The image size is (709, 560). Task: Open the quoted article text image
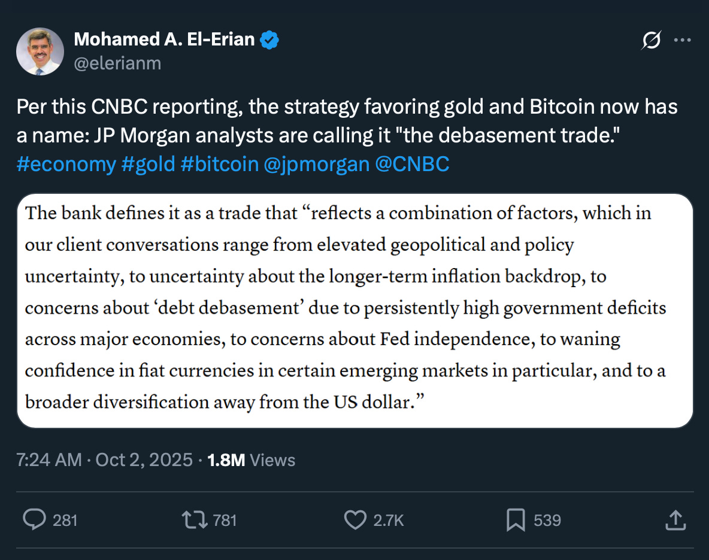(354, 311)
